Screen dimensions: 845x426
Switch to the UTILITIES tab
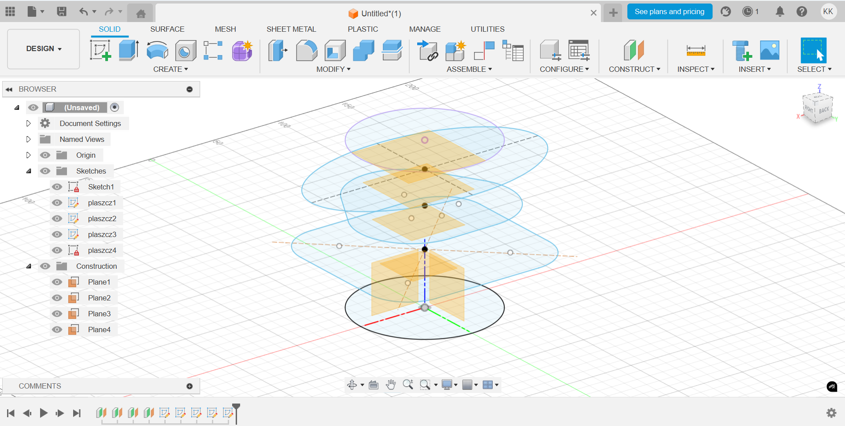click(x=488, y=29)
